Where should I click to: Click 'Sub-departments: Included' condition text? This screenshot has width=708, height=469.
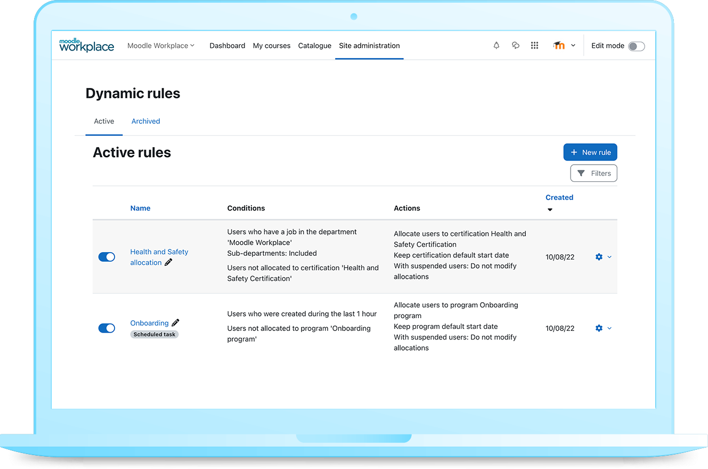point(272,253)
